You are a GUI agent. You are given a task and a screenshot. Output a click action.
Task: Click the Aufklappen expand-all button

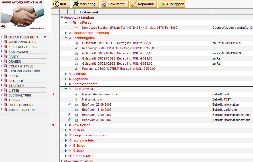(x=172, y=4)
